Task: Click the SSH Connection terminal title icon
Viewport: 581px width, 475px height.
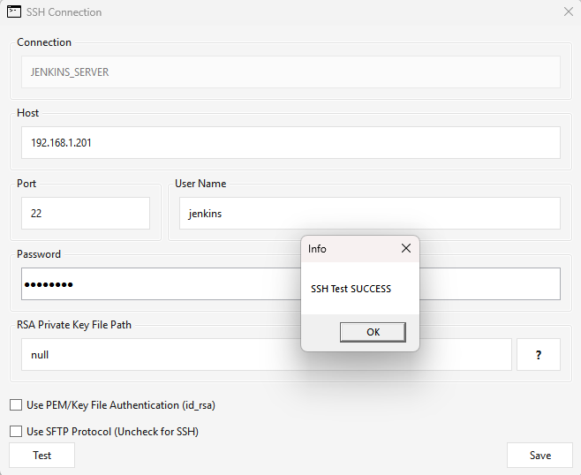Action: pos(14,11)
